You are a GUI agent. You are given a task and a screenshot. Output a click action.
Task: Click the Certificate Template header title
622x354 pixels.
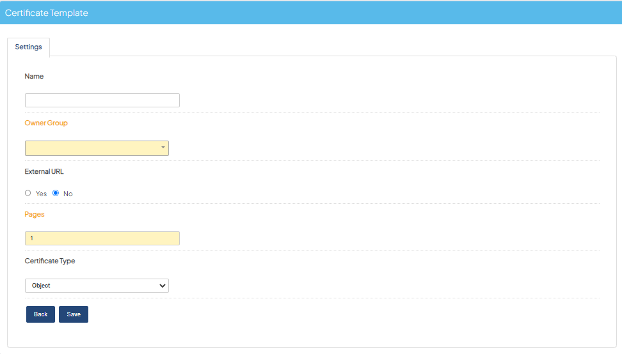(x=47, y=13)
